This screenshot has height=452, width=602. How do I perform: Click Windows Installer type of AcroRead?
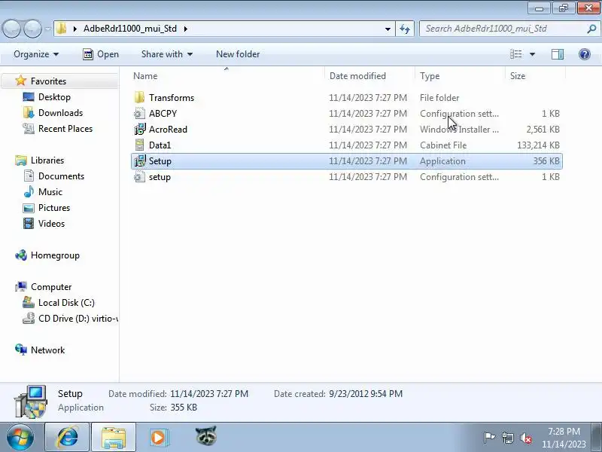460,129
